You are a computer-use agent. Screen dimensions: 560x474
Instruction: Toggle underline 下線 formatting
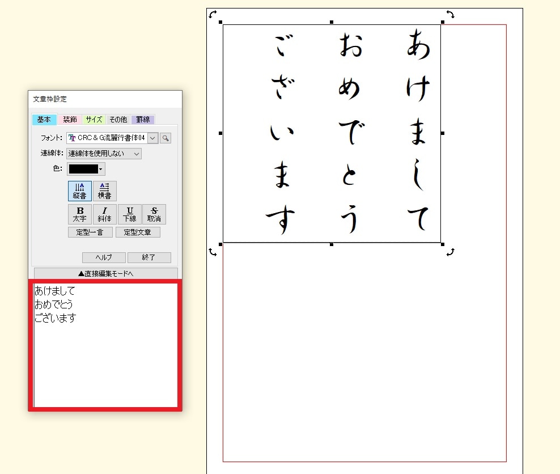click(130, 214)
